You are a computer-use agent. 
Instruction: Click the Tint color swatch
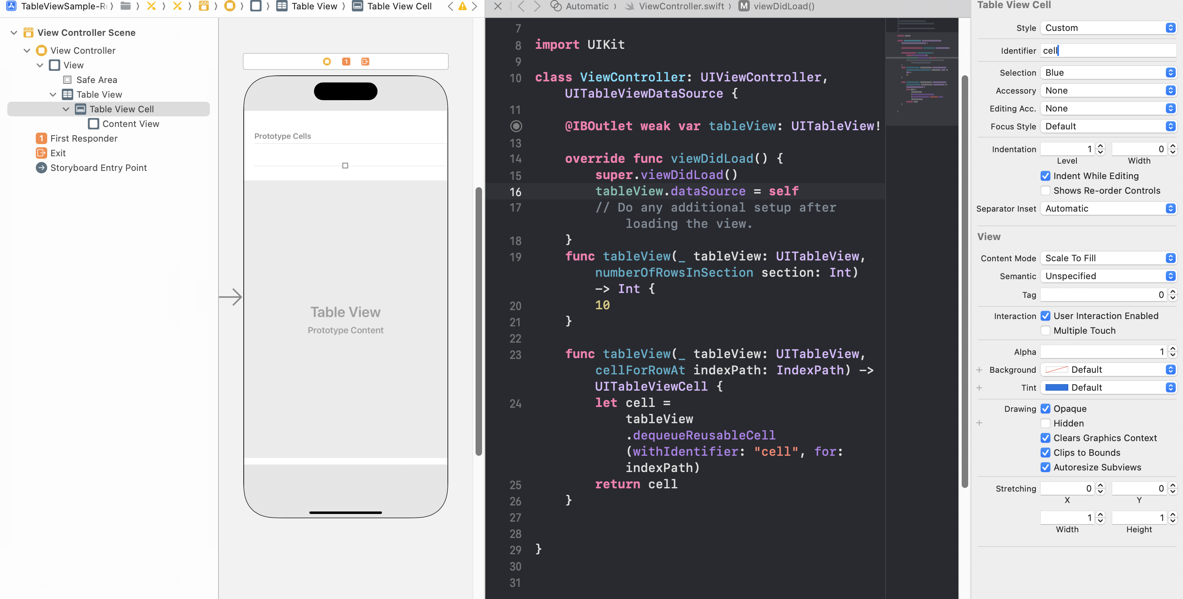[x=1056, y=388]
